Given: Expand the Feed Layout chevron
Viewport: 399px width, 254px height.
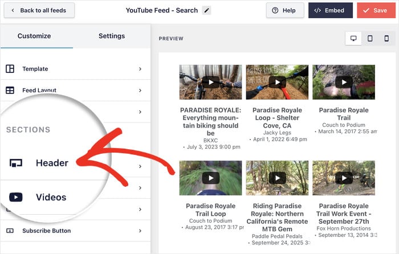Looking at the screenshot, I should coord(140,90).
